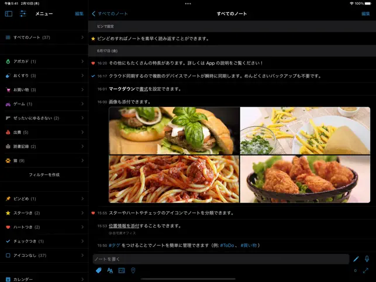Click the checkmark icon on 16:17 note
Viewport: 376px width, 282px height.
pyautogui.click(x=93, y=76)
